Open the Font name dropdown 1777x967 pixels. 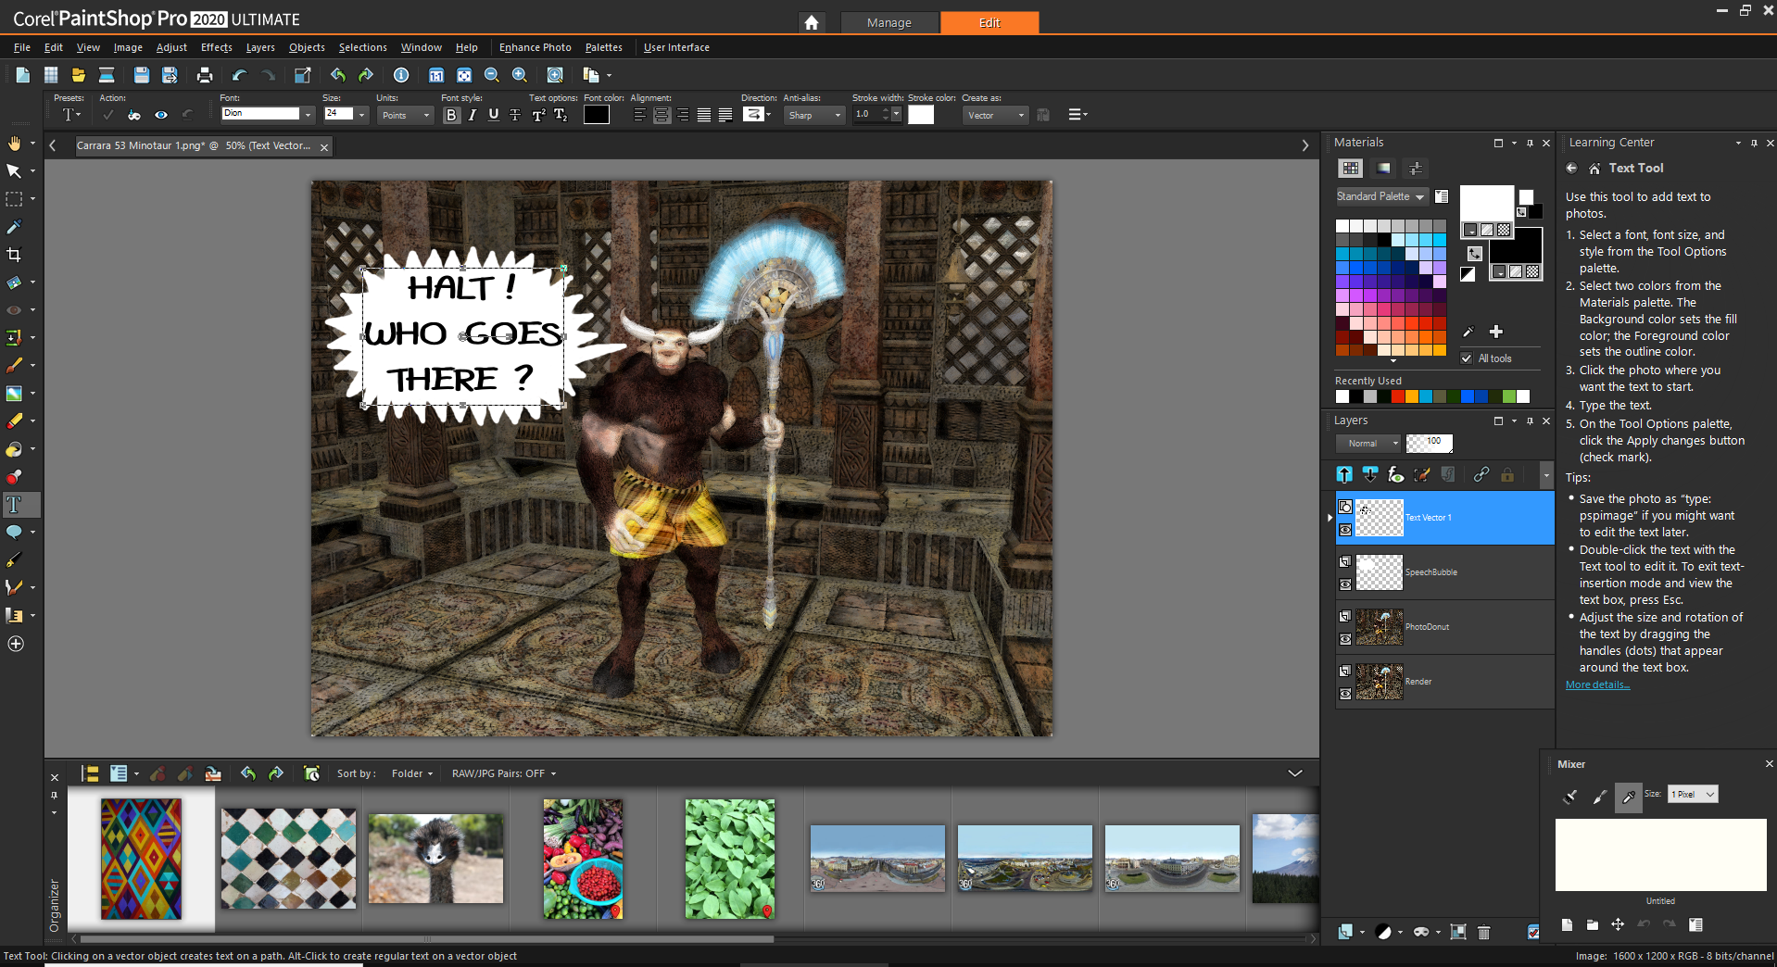coord(308,115)
